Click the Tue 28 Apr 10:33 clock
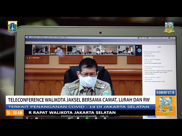Viewport: 182px width, 136px height. coord(157,38)
